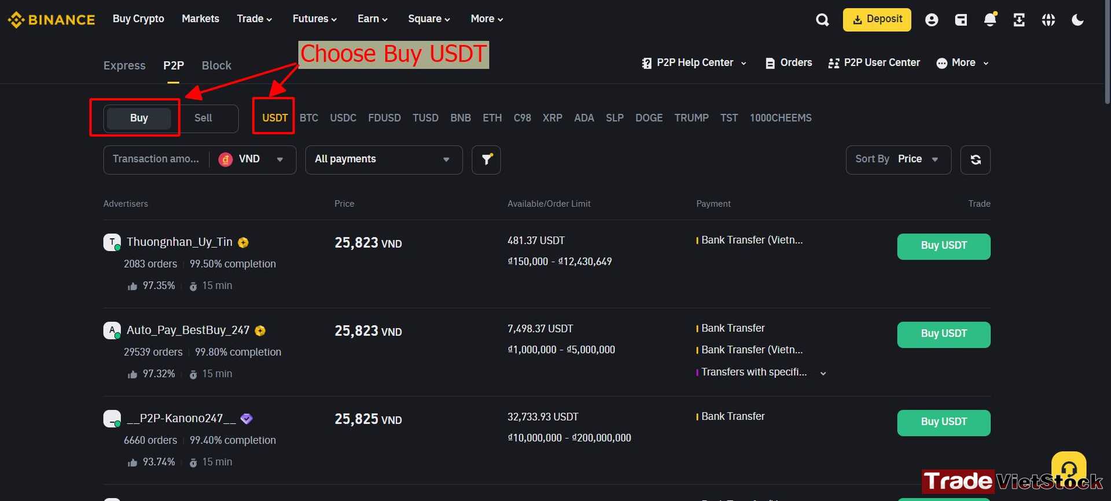Image resolution: width=1111 pixels, height=501 pixels.
Task: Select the USDC coin tab
Action: coord(343,118)
